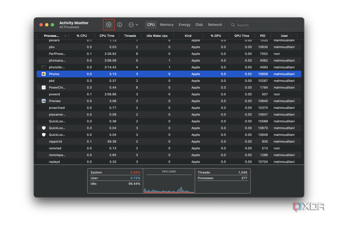Viewport: 338px width, 225px height.
Task: Click the User 0.72% value
Action: tap(135, 178)
